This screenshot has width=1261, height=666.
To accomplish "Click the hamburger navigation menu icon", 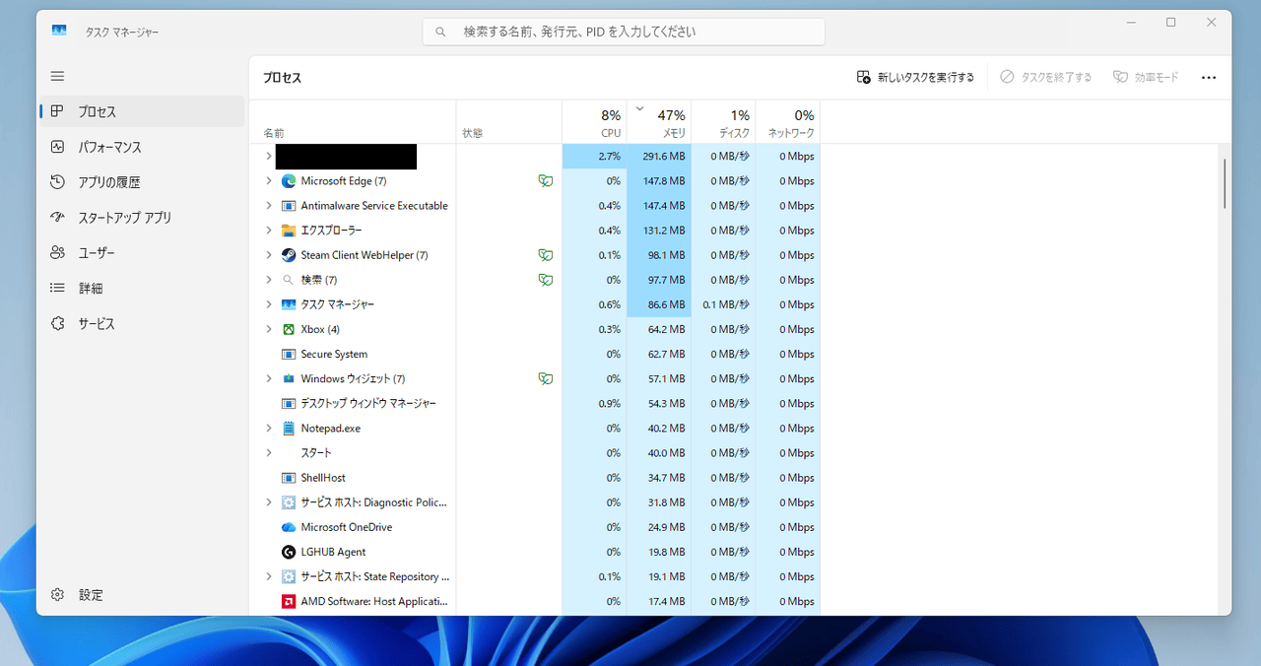I will point(57,76).
